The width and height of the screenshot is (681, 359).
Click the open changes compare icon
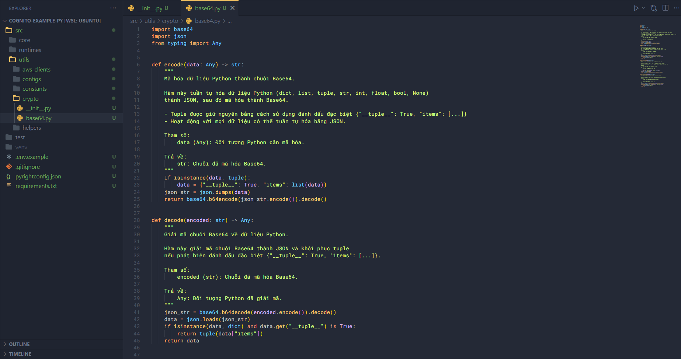point(654,8)
